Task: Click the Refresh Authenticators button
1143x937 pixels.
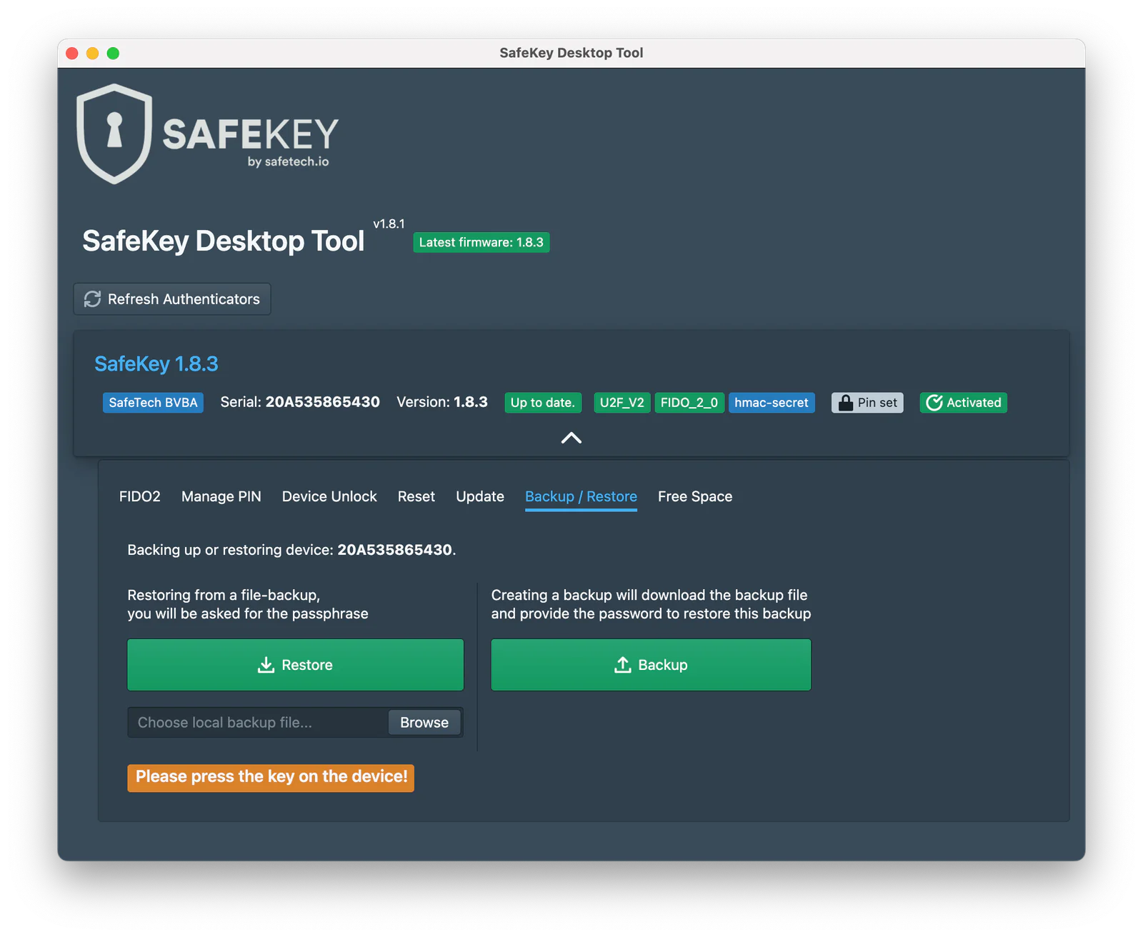Action: point(172,299)
